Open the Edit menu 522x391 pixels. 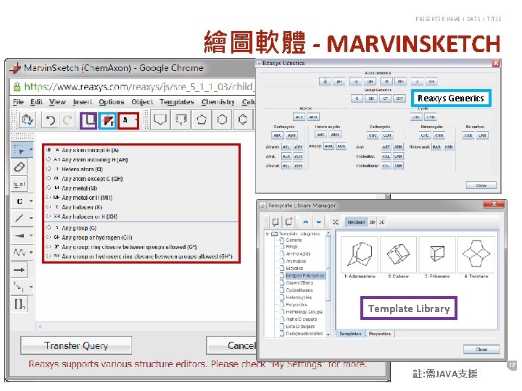37,102
